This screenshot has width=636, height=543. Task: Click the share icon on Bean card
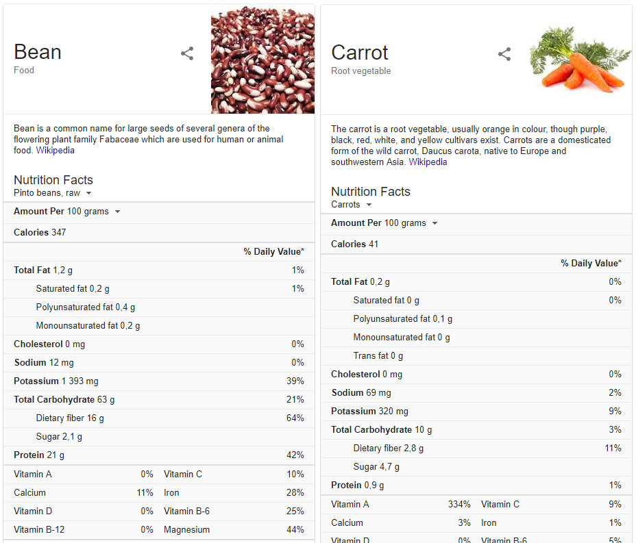(x=187, y=53)
